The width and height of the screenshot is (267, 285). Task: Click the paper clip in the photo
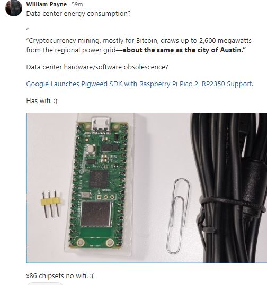coord(178,216)
